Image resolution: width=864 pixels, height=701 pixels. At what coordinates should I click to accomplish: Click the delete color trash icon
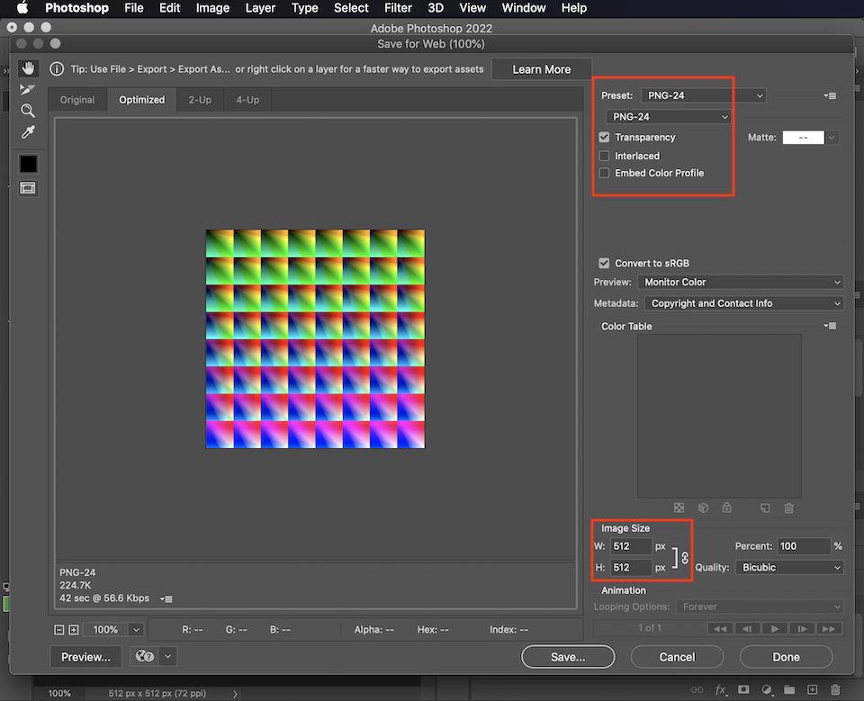point(789,508)
